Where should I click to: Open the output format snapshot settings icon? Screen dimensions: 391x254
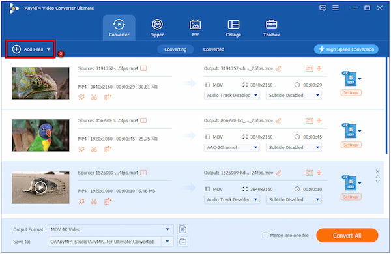tap(182, 229)
